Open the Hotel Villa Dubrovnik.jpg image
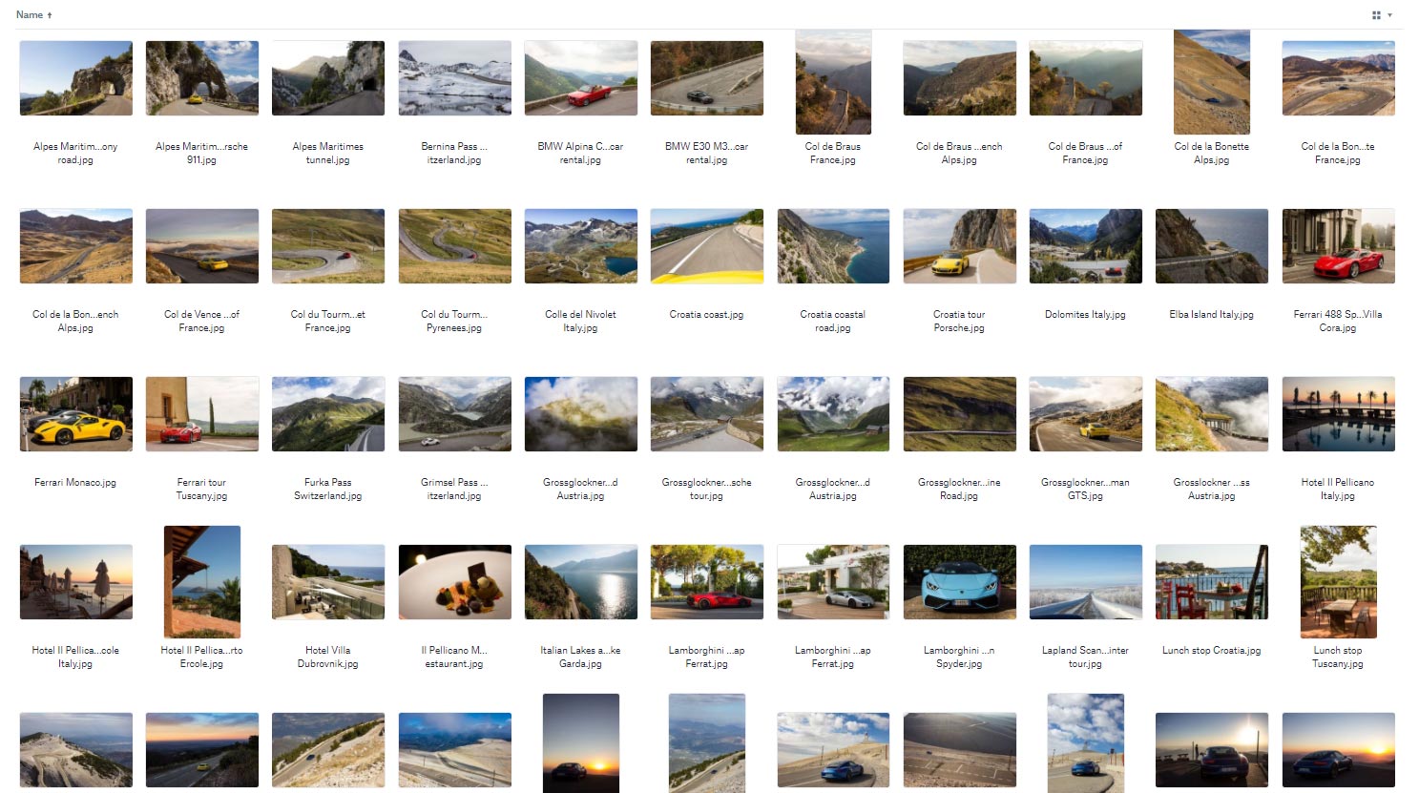The width and height of the screenshot is (1419, 793). [x=328, y=582]
